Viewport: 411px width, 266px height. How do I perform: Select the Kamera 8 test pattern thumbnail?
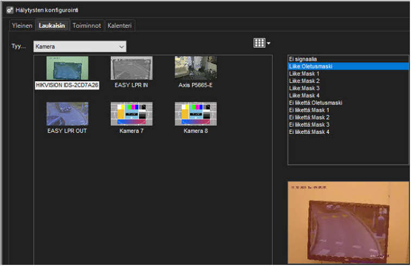pyautogui.click(x=195, y=114)
